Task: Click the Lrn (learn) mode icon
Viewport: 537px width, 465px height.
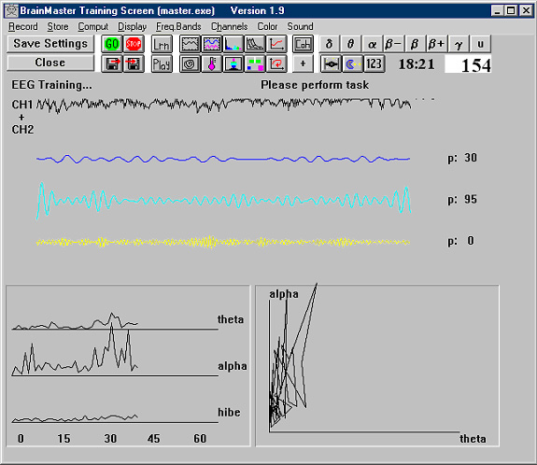Action: [x=162, y=44]
